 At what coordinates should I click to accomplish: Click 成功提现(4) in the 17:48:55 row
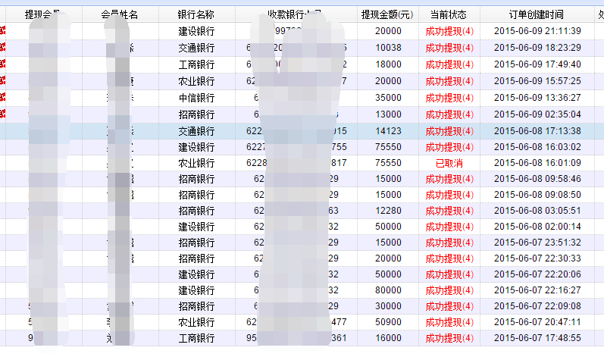pos(449,338)
